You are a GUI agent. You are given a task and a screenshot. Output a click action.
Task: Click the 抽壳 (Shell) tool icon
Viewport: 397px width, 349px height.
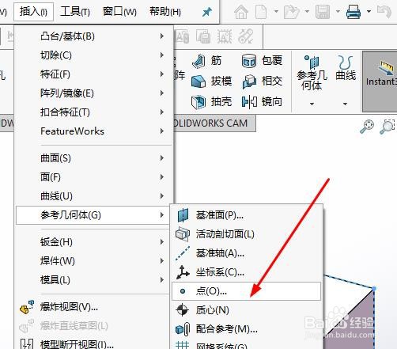(x=198, y=102)
